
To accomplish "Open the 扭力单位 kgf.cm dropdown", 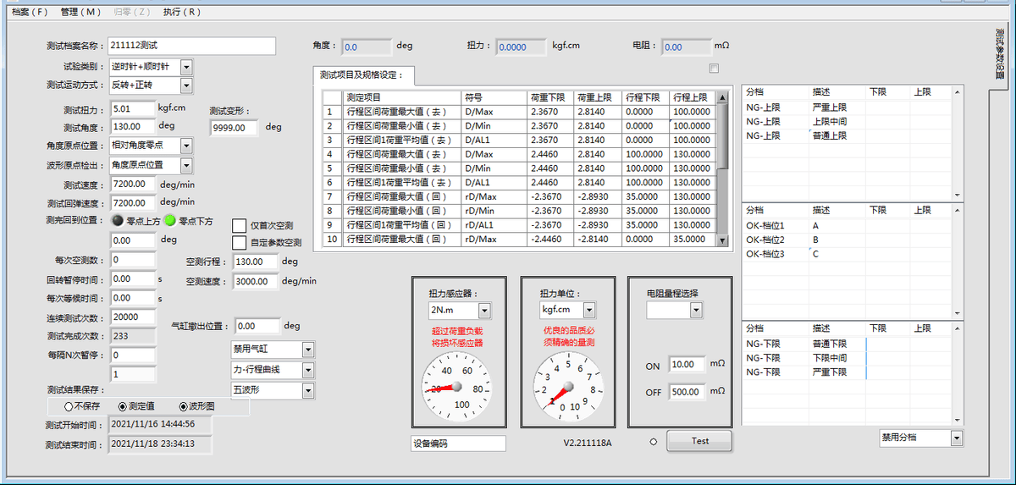I will click(x=589, y=311).
